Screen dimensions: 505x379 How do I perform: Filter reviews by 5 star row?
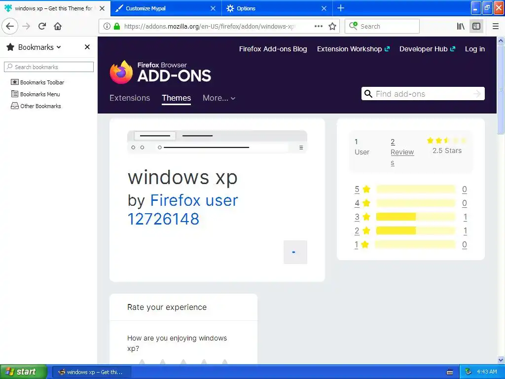pyautogui.click(x=411, y=189)
